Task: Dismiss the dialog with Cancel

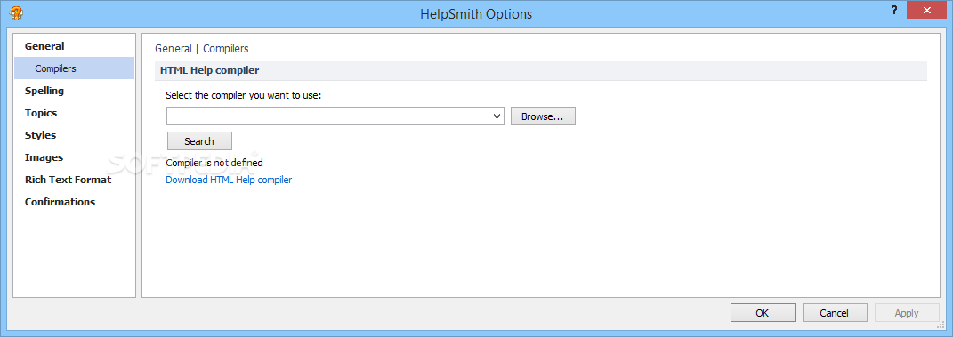Action: [x=834, y=313]
